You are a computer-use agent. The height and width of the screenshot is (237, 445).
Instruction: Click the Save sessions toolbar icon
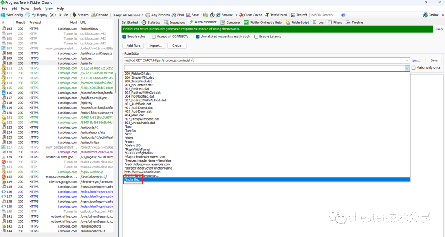point(188,15)
